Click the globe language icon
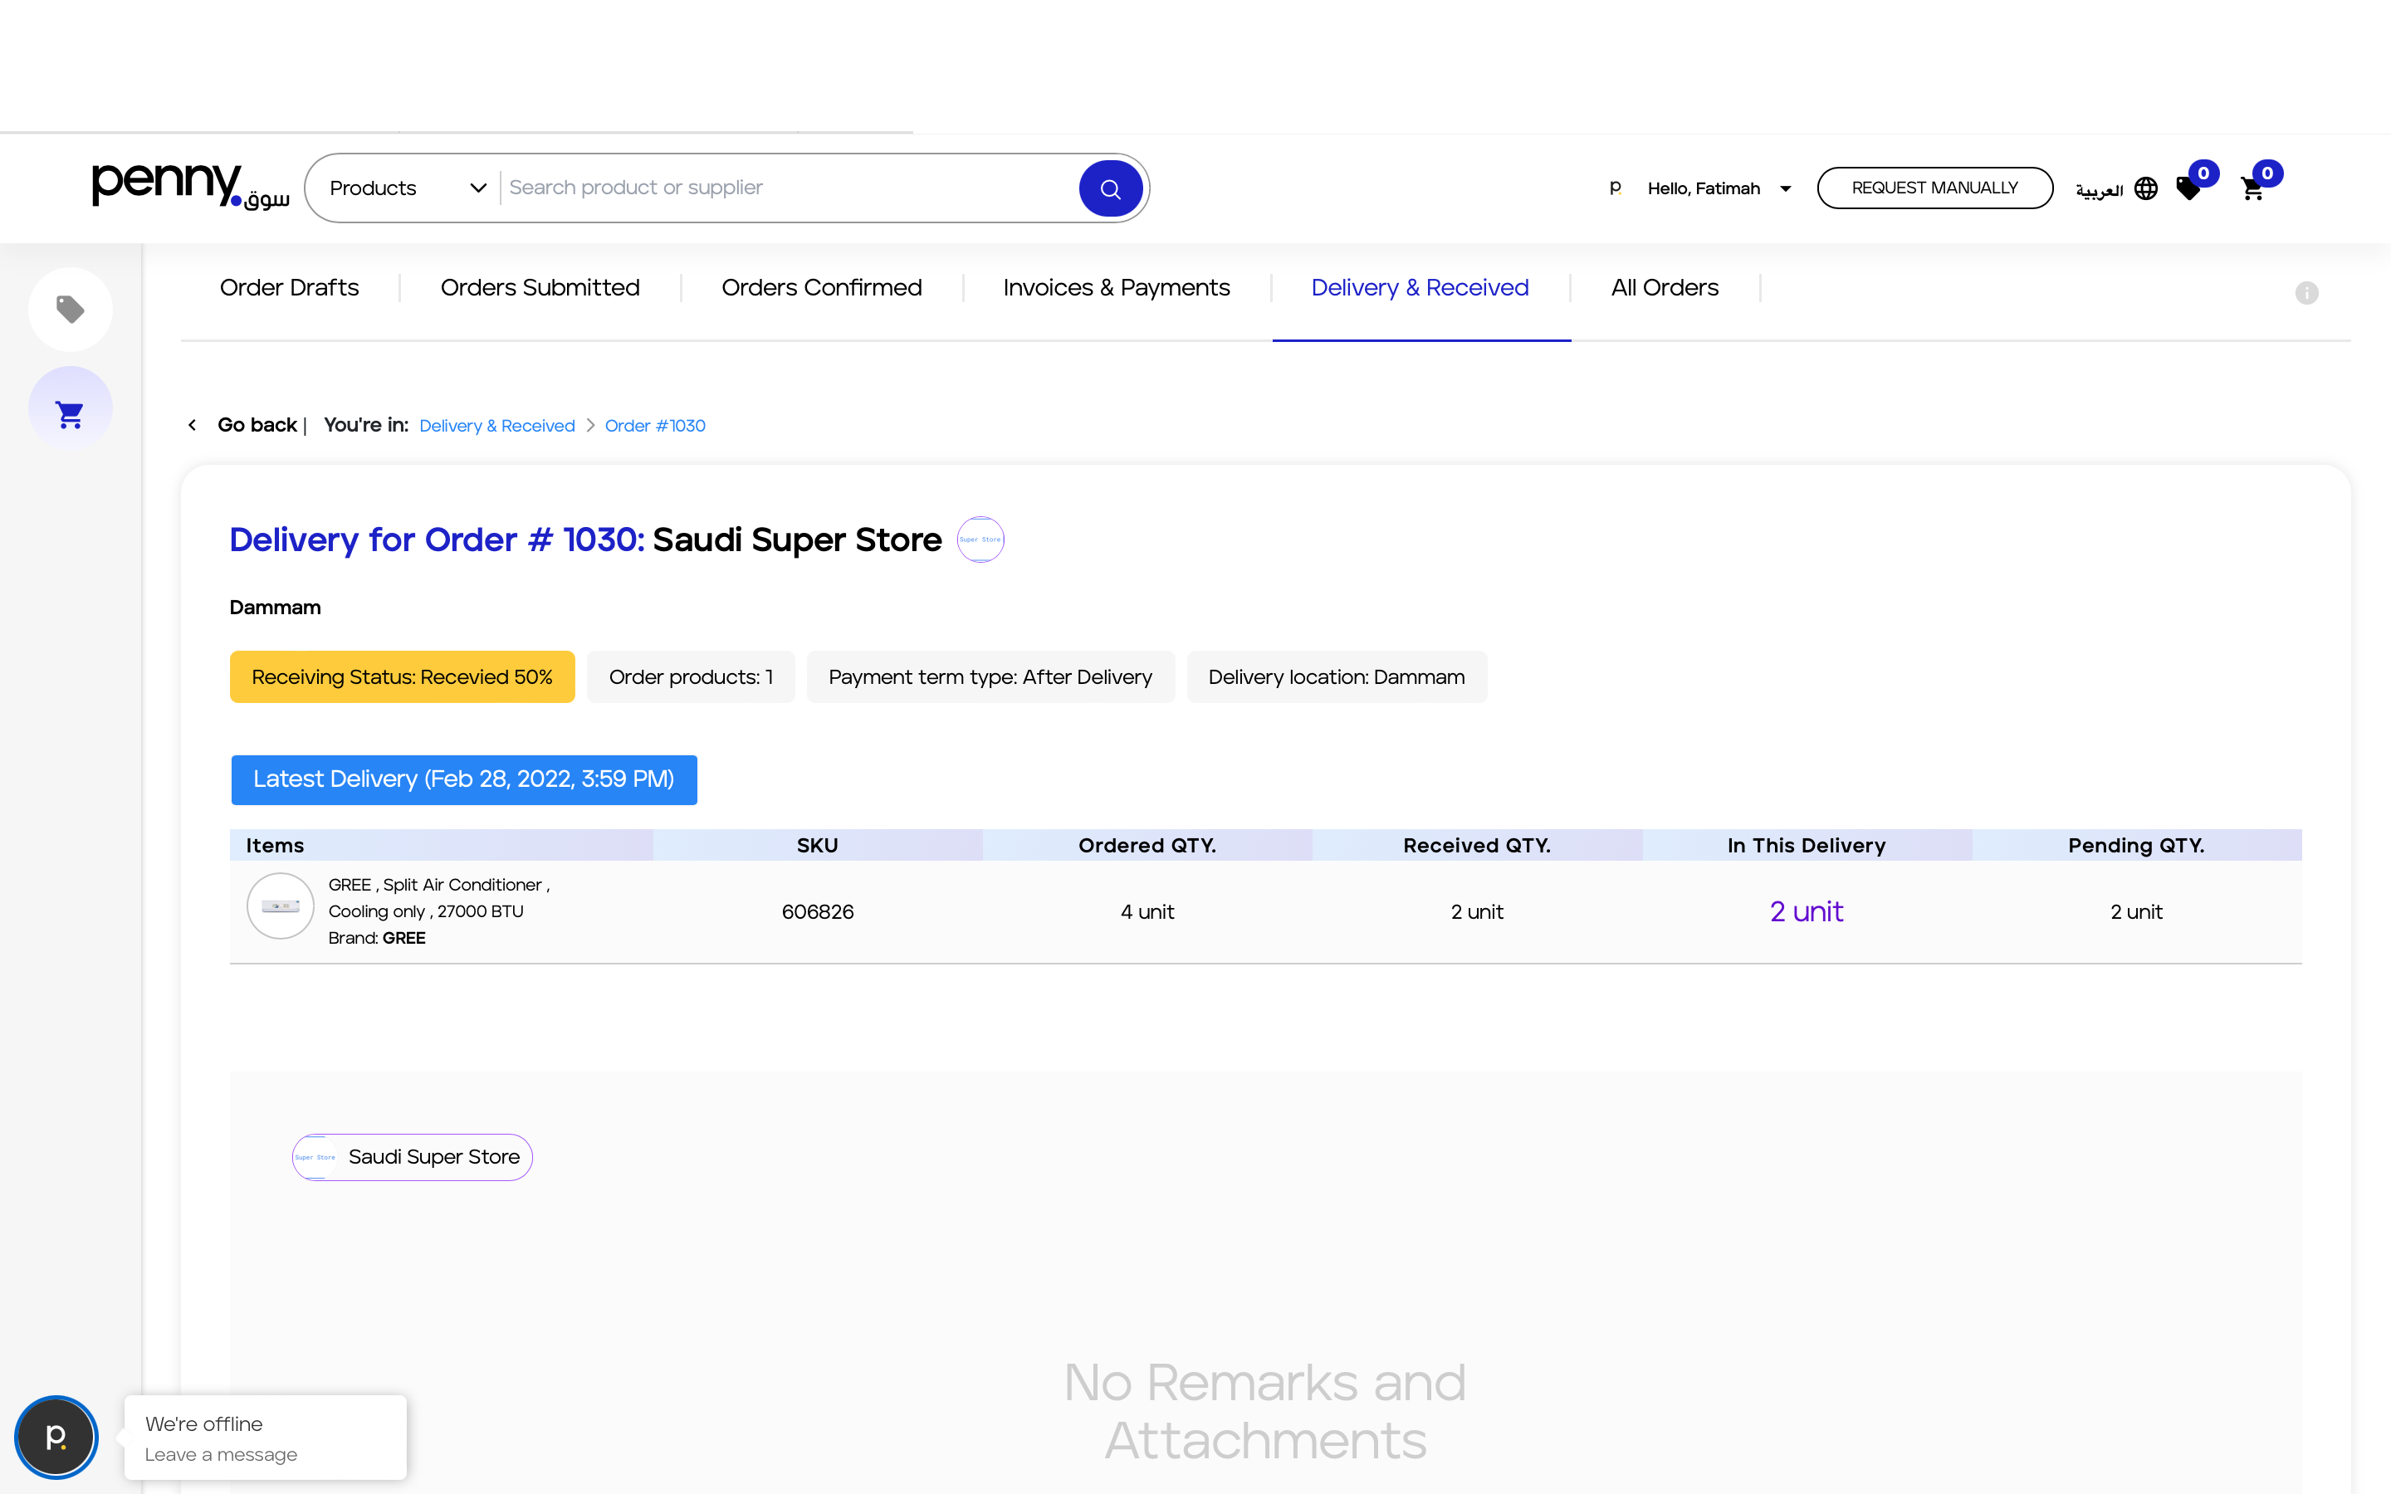Image resolution: width=2391 pixels, height=1494 pixels. [2146, 188]
